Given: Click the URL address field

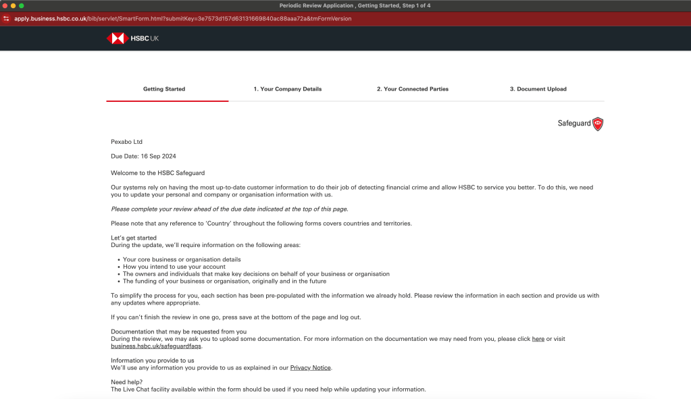Looking at the screenshot, I should (x=183, y=18).
